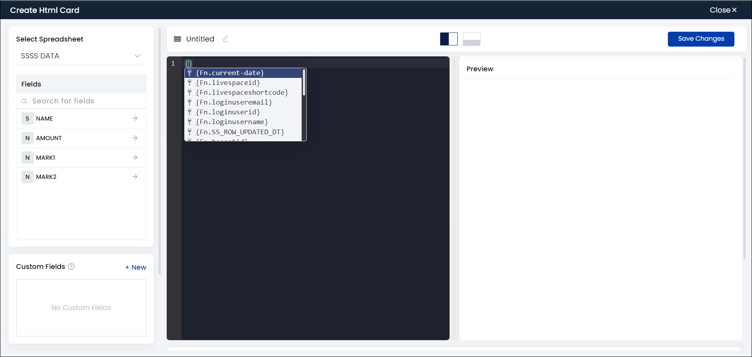
Task: Select {Fn.SS_ROW_UPDATED_DT} autocomplete entry
Action: [x=240, y=132]
